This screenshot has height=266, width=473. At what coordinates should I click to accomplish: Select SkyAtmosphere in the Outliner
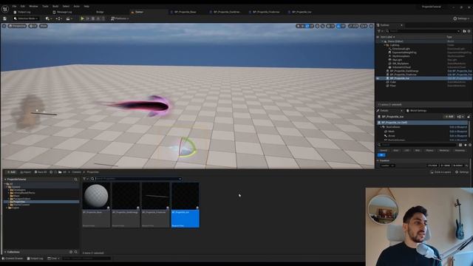click(x=401, y=56)
